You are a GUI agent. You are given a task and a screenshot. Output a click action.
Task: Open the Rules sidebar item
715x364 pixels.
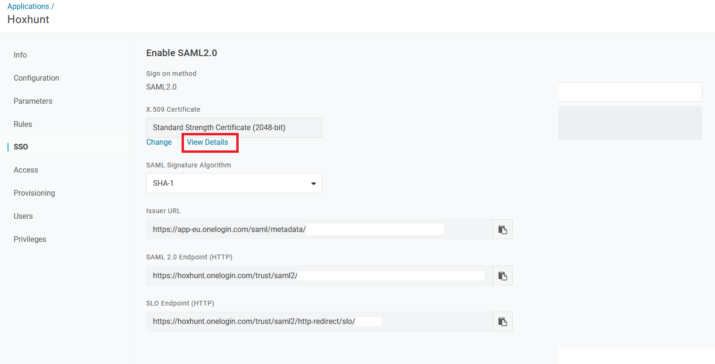point(23,124)
